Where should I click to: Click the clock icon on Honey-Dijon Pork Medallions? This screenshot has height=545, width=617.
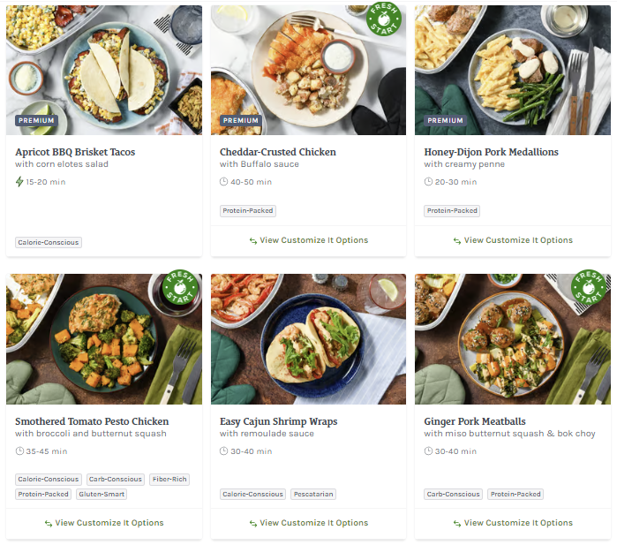pyautogui.click(x=428, y=182)
